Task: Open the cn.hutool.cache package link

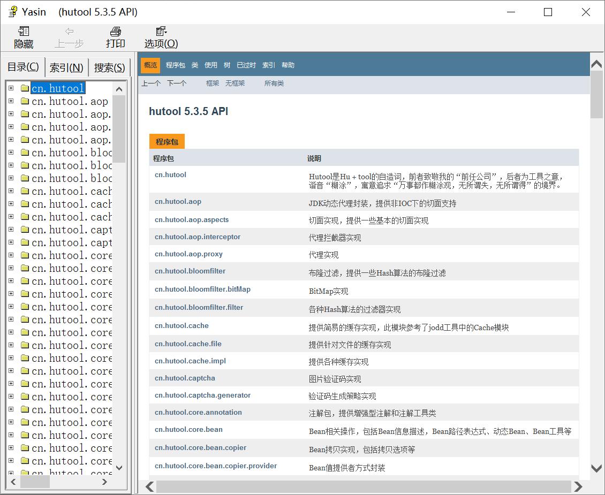Action: pyautogui.click(x=182, y=325)
